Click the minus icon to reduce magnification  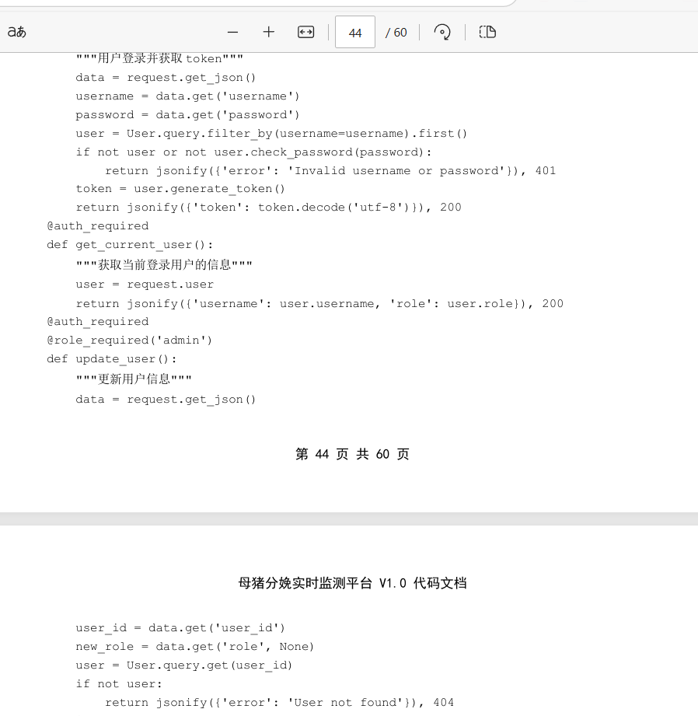(232, 32)
